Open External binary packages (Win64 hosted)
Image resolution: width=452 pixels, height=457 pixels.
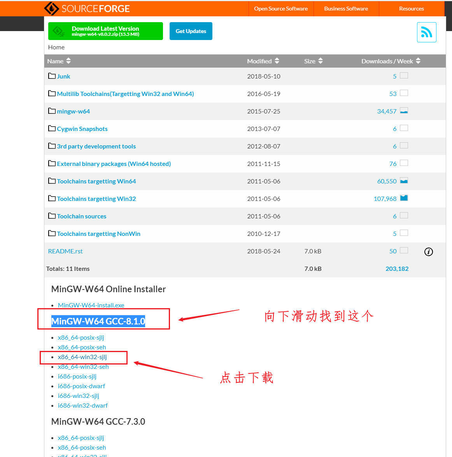(x=114, y=164)
